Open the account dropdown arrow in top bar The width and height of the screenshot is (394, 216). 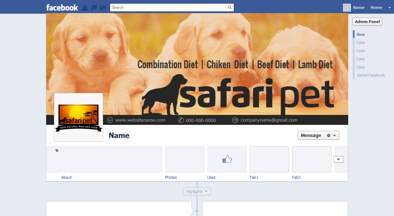point(389,8)
